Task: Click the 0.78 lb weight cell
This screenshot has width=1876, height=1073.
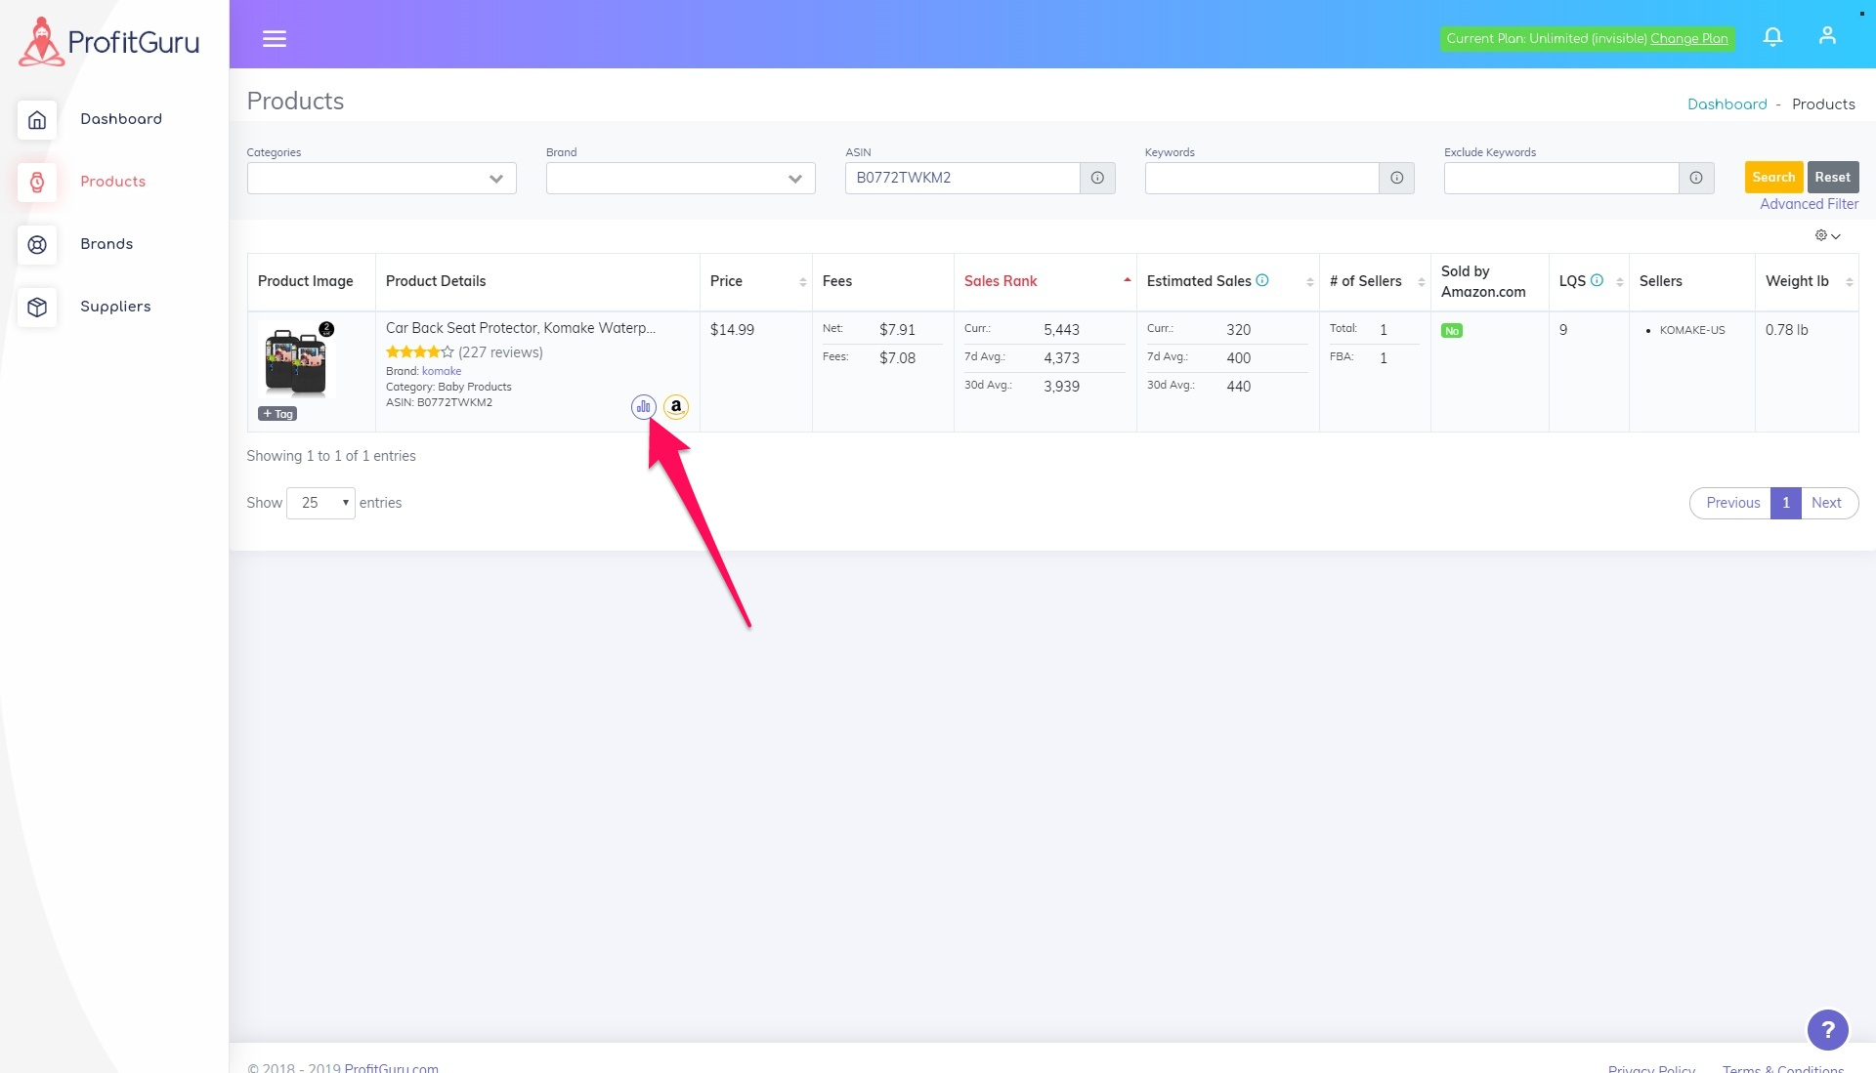Action: click(x=1786, y=330)
